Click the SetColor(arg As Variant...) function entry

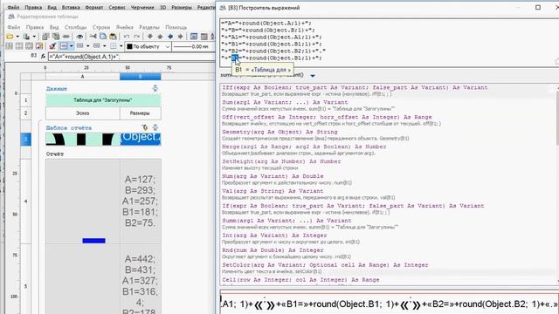[x=325, y=265]
